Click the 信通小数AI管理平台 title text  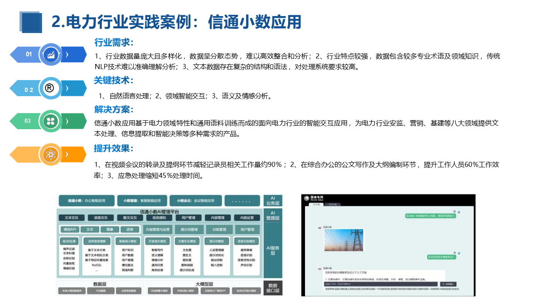pos(160,211)
